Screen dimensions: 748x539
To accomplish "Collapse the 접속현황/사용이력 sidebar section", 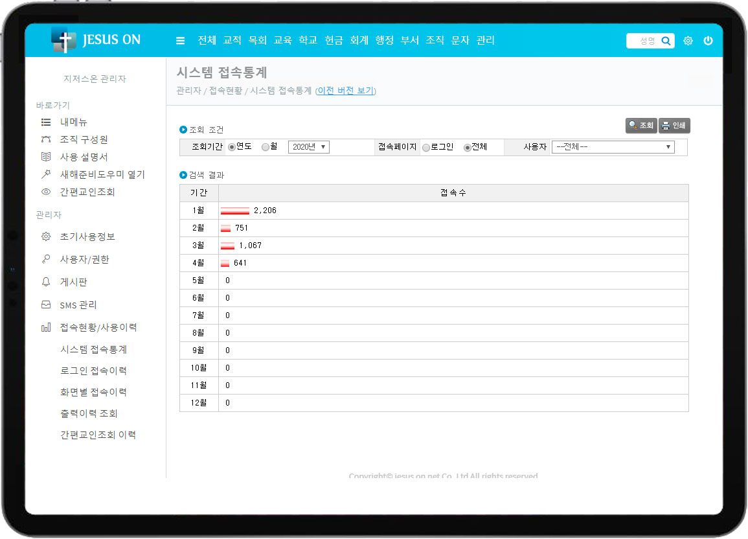I will 98,327.
